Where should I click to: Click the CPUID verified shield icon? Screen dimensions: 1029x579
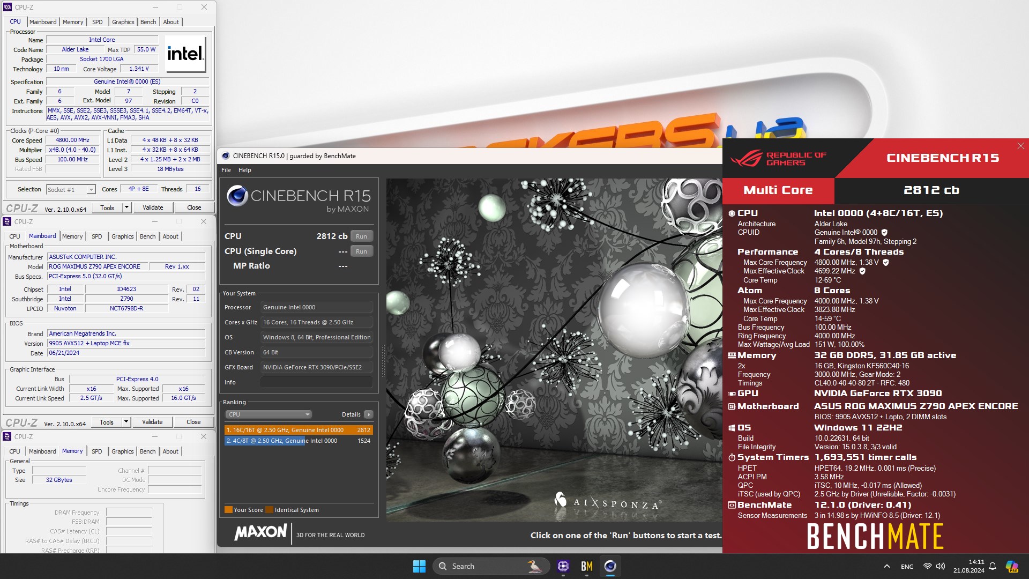click(884, 232)
